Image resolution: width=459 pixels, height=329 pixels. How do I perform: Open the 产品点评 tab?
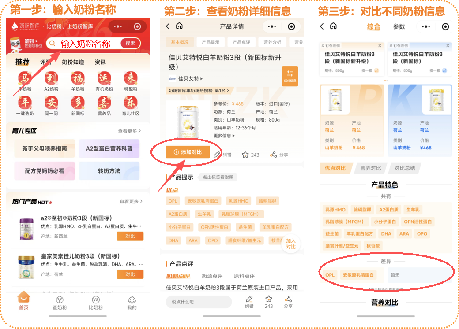coord(241,42)
